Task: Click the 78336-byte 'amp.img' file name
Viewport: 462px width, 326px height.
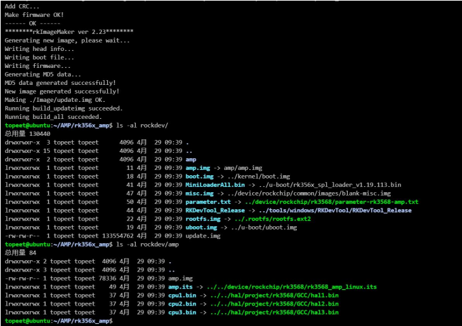Action: click(x=180, y=278)
